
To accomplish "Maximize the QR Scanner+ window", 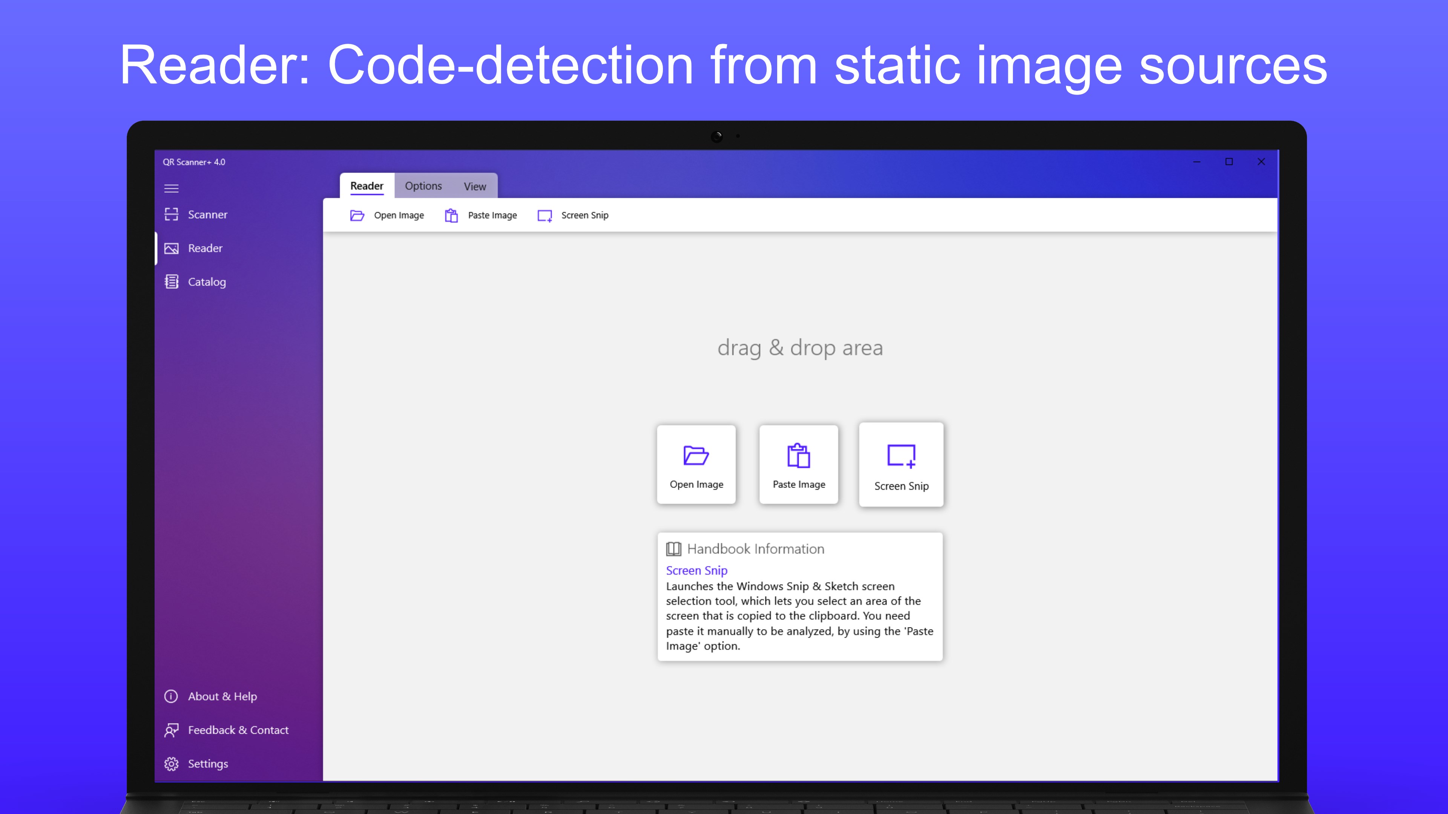I will tap(1229, 162).
